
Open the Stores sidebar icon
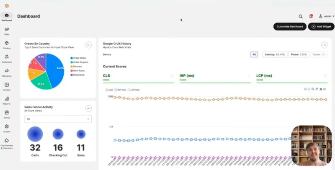coord(7,113)
